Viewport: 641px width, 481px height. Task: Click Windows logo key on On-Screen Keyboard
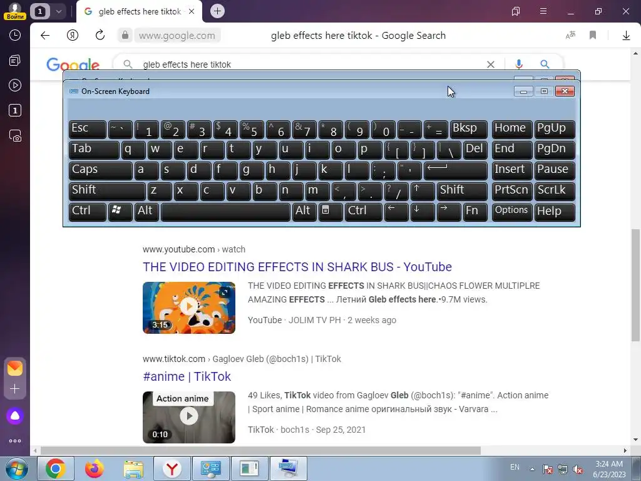click(120, 212)
